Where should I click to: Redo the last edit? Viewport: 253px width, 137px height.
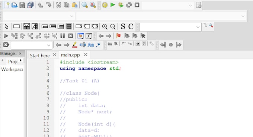click(48, 5)
